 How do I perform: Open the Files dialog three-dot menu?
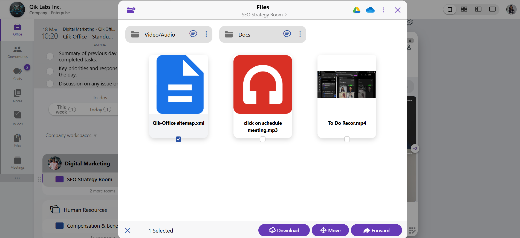pyautogui.click(x=384, y=10)
